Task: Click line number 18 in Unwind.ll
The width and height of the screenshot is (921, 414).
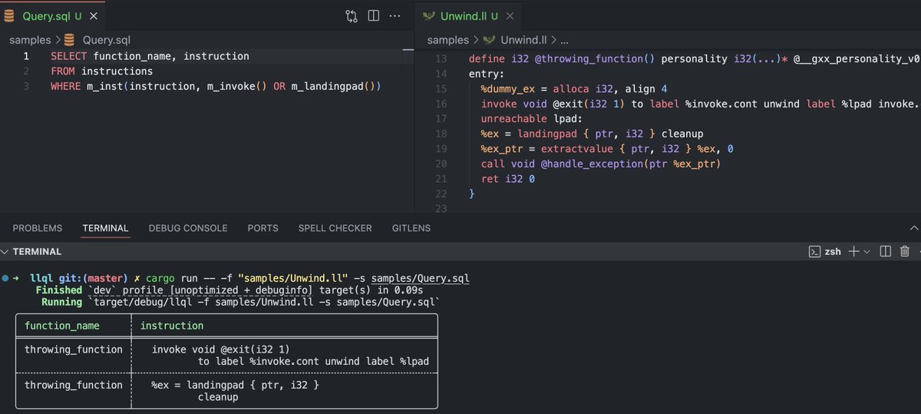Action: tap(440, 134)
